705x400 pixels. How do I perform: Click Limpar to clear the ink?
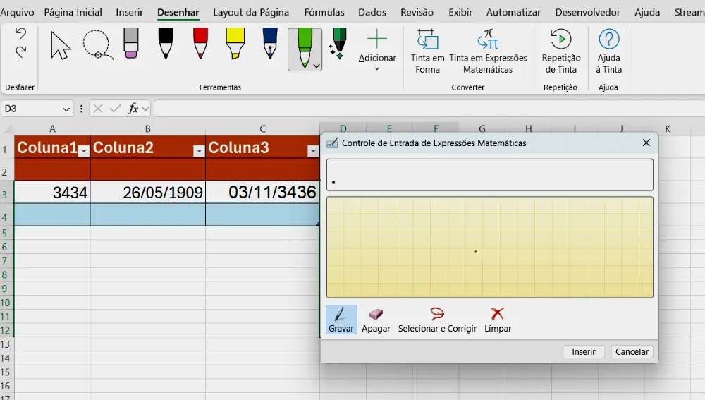click(x=498, y=320)
